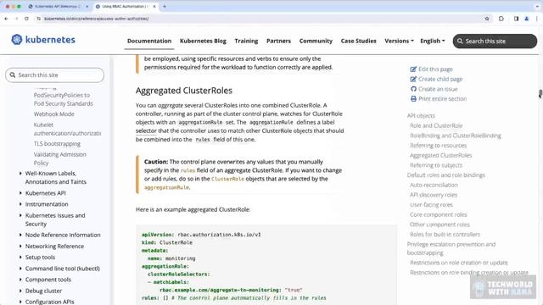The image size is (543, 305).
Task: Jump to Referring to subjects section
Action: click(436, 165)
